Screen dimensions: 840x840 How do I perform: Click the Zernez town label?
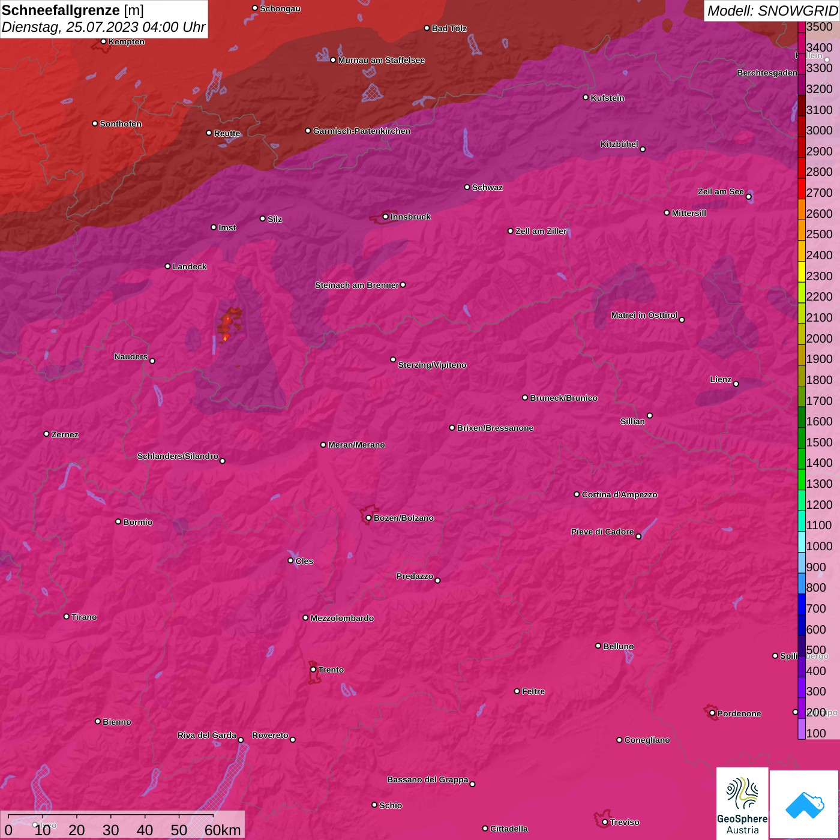point(65,434)
